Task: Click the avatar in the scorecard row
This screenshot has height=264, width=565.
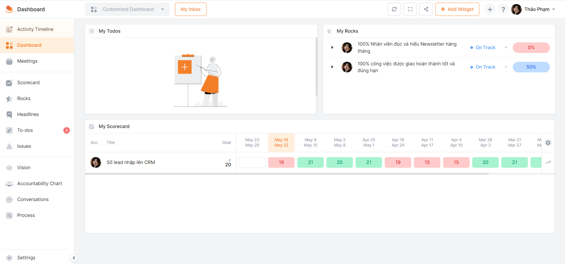Action: point(96,162)
